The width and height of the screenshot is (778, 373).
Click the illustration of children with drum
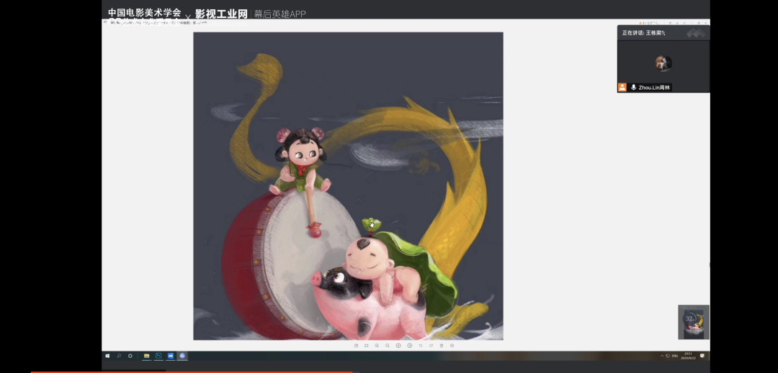click(x=348, y=186)
